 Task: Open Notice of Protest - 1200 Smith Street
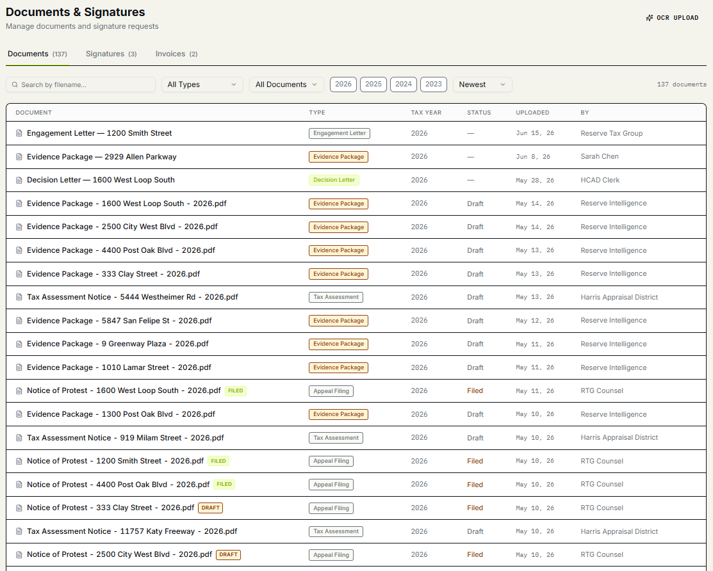coord(115,461)
